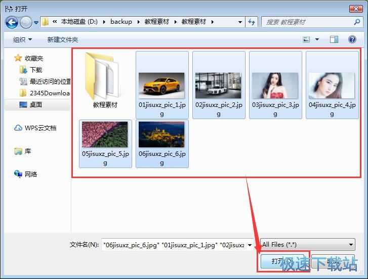Open 2345Downloads folder in sidebar
Screen dimensions: 368x279
click(50, 93)
